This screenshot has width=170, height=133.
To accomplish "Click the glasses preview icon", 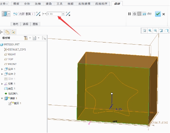I will click(149, 14).
